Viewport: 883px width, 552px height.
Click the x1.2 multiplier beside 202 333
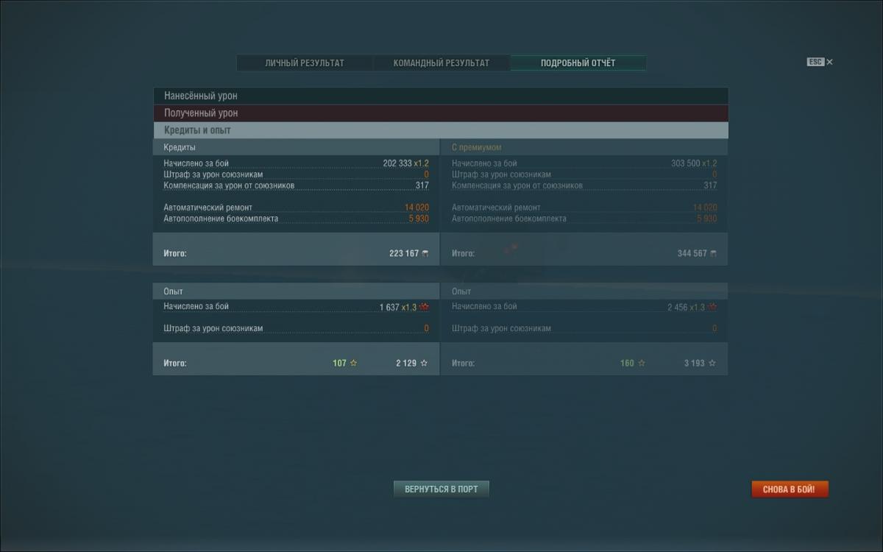421,163
